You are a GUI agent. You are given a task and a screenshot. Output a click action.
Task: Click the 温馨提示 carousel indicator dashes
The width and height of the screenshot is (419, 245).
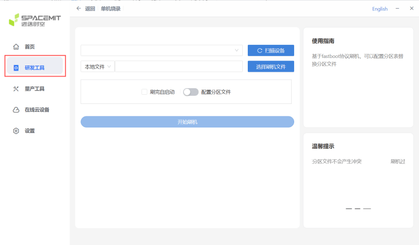click(x=358, y=208)
